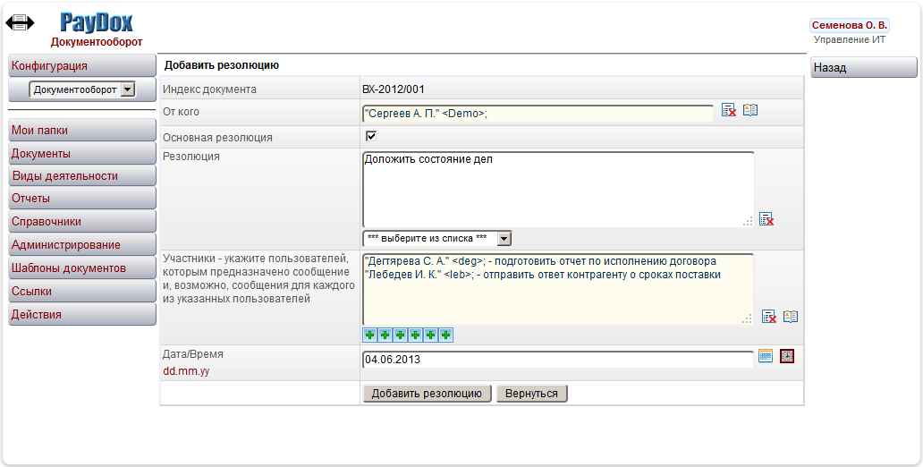The width and height of the screenshot is (923, 467).
Task: Click the clock time icon by the date field
Action: click(x=787, y=356)
